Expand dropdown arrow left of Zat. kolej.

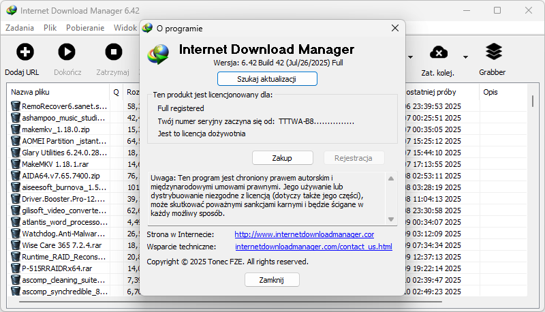(x=411, y=57)
